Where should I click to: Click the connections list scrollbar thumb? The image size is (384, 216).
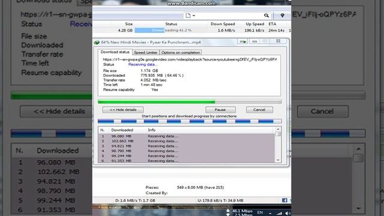(278, 134)
